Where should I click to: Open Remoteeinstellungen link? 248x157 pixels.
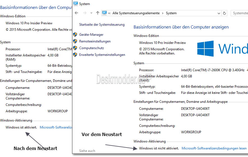tap(95, 41)
